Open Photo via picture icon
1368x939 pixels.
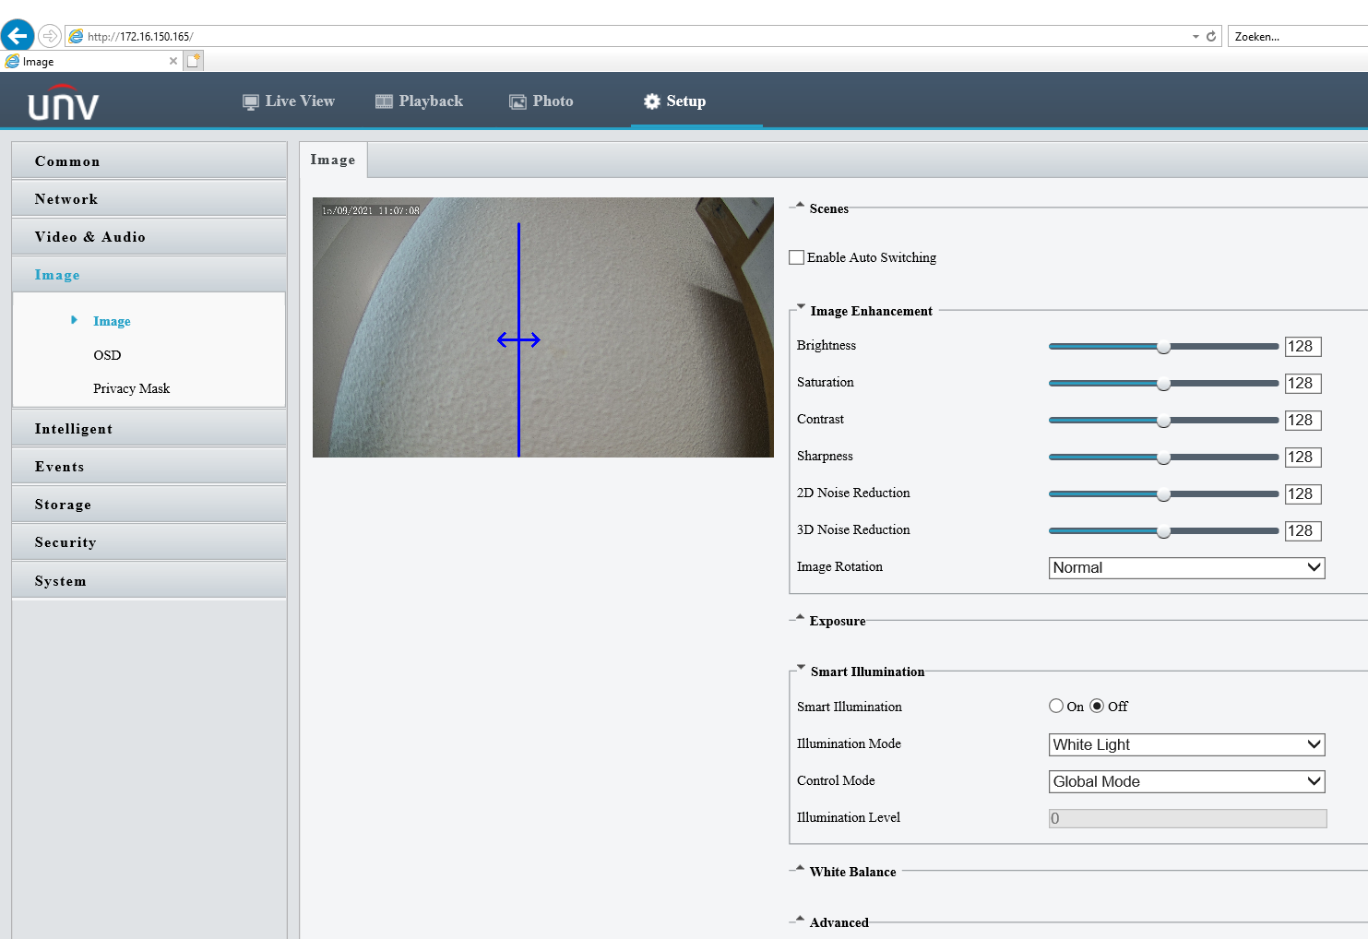pyautogui.click(x=517, y=101)
